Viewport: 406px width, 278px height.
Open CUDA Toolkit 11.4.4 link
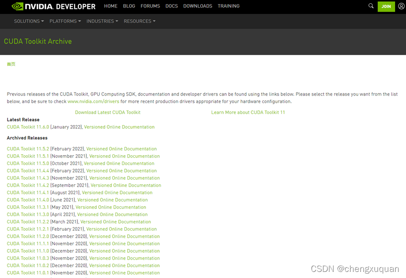(x=28, y=171)
